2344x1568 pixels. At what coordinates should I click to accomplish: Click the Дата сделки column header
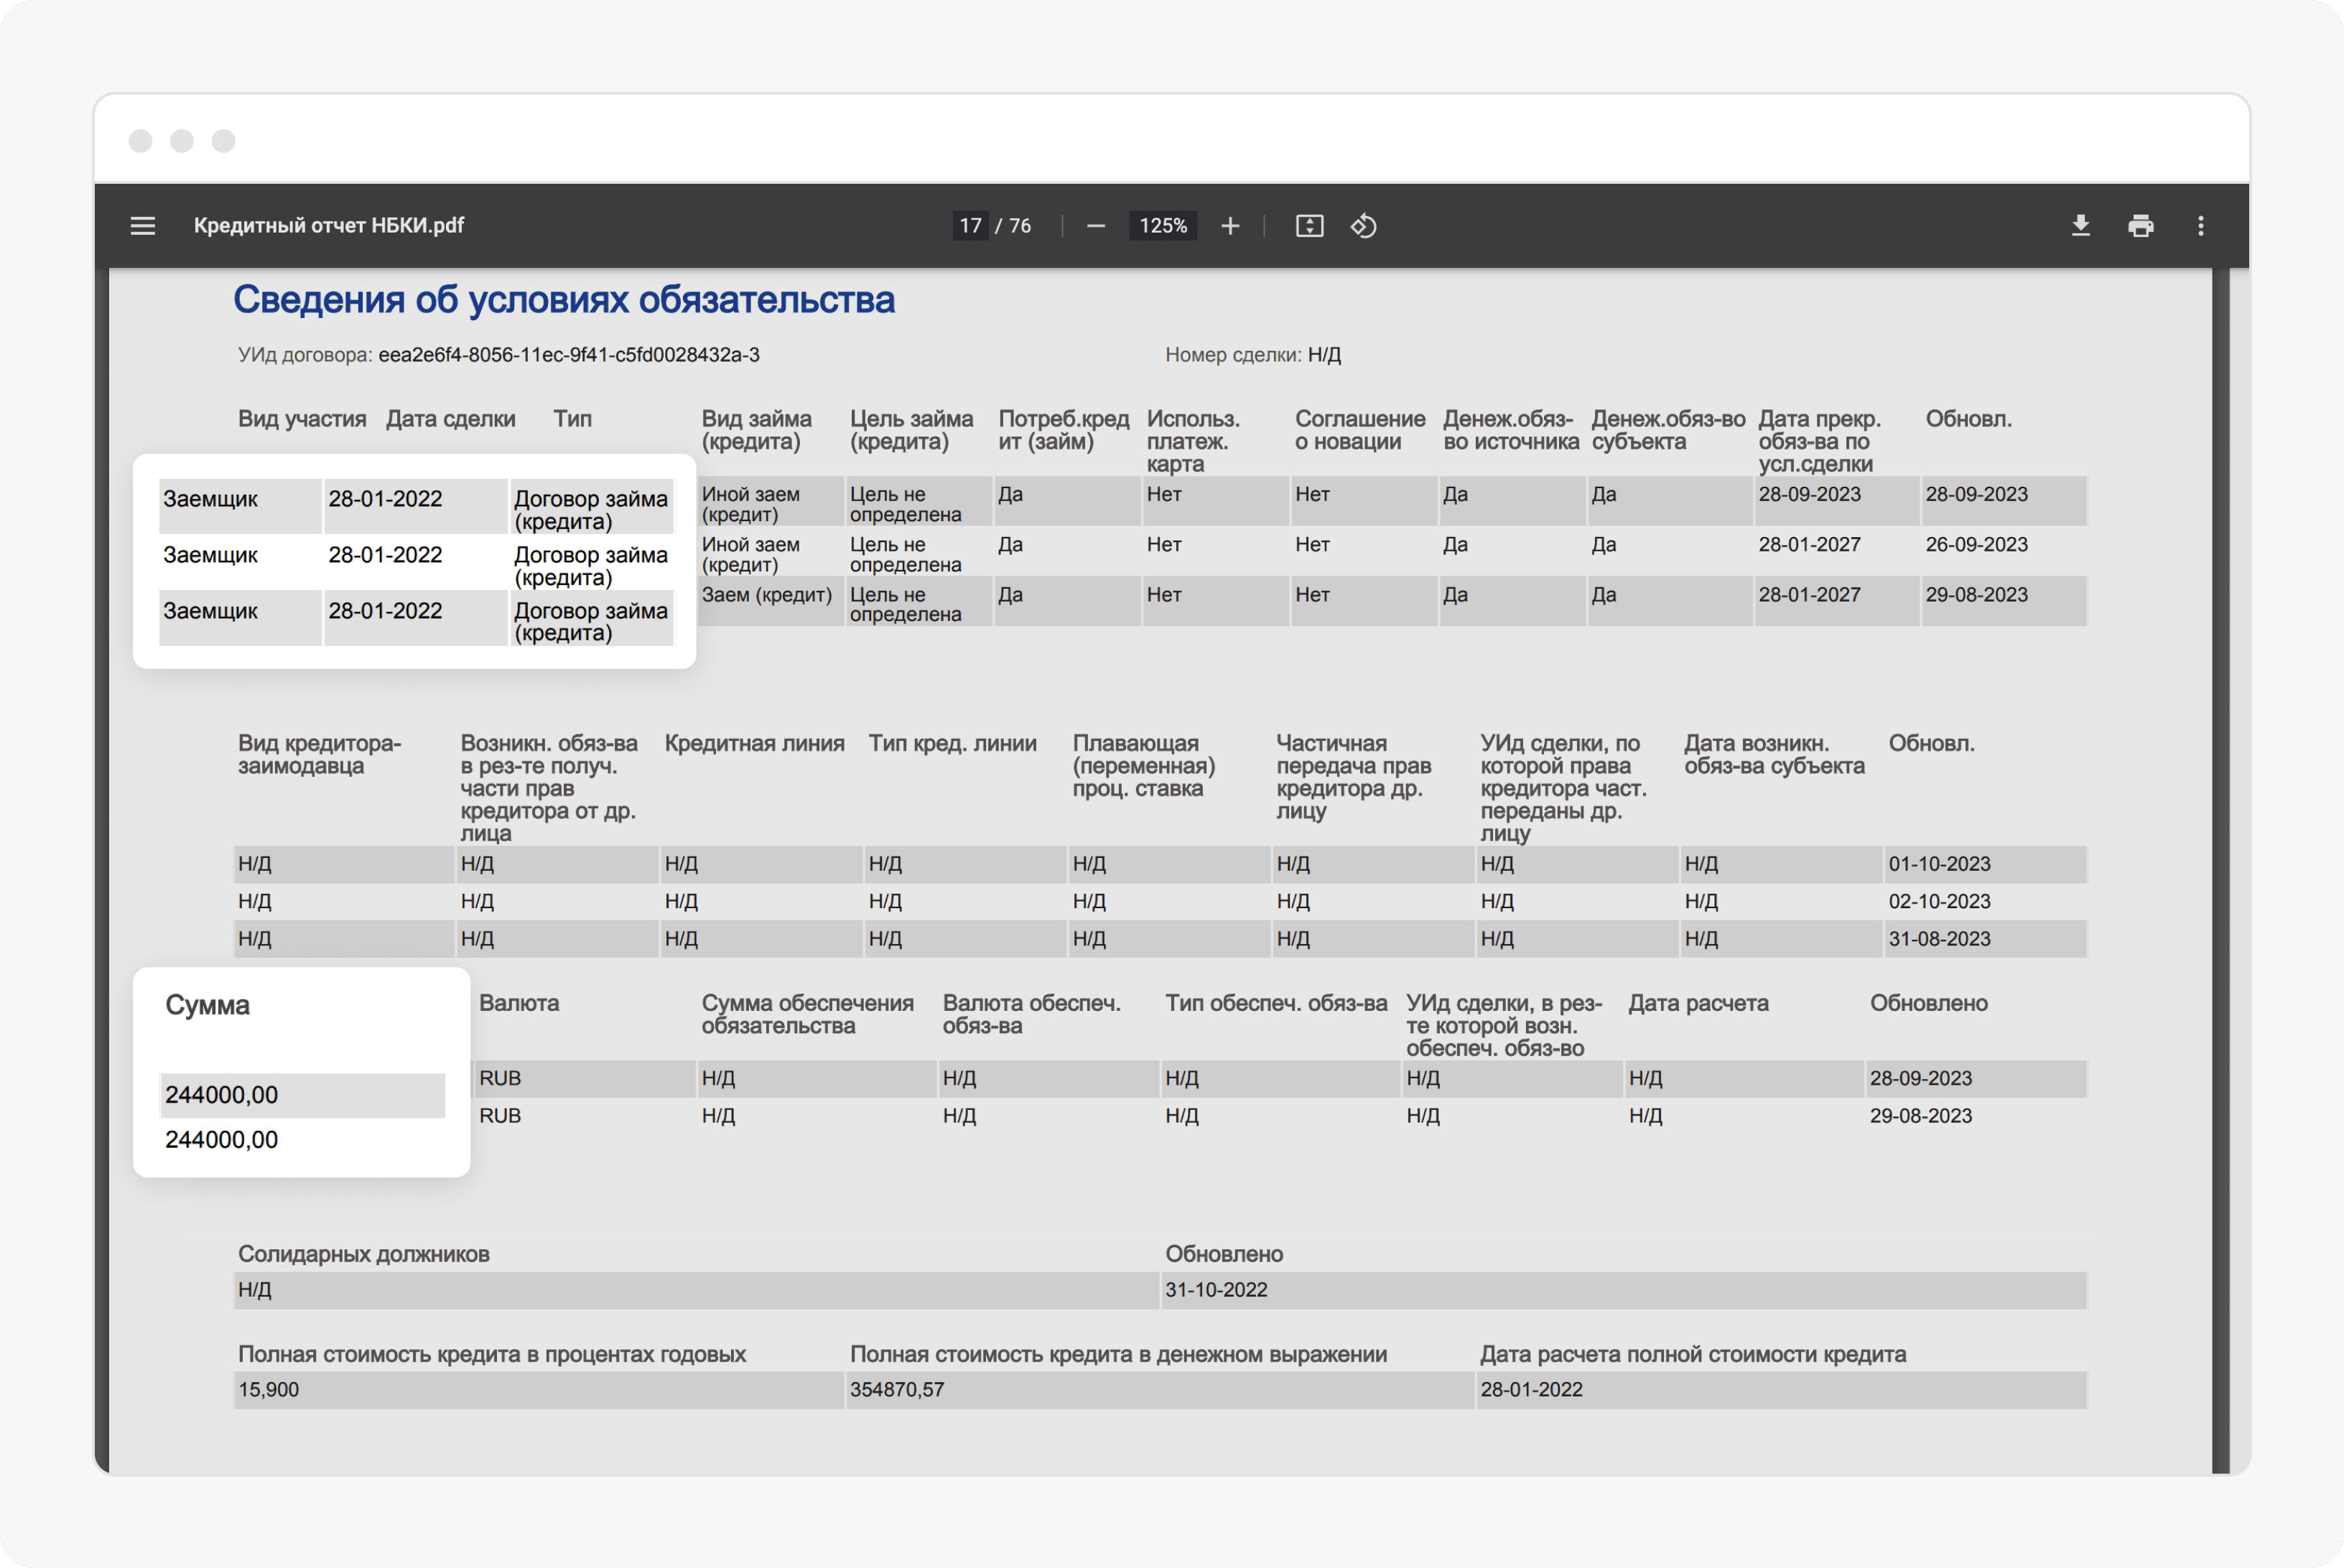[x=451, y=419]
